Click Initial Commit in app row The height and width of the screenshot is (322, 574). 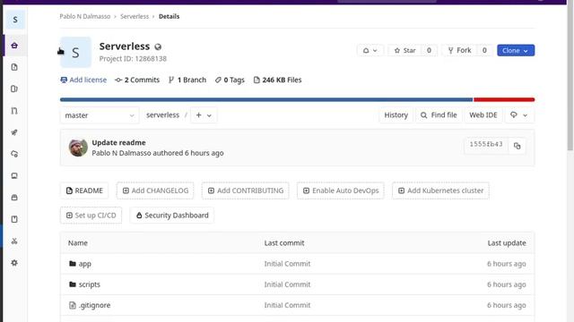pyautogui.click(x=287, y=264)
